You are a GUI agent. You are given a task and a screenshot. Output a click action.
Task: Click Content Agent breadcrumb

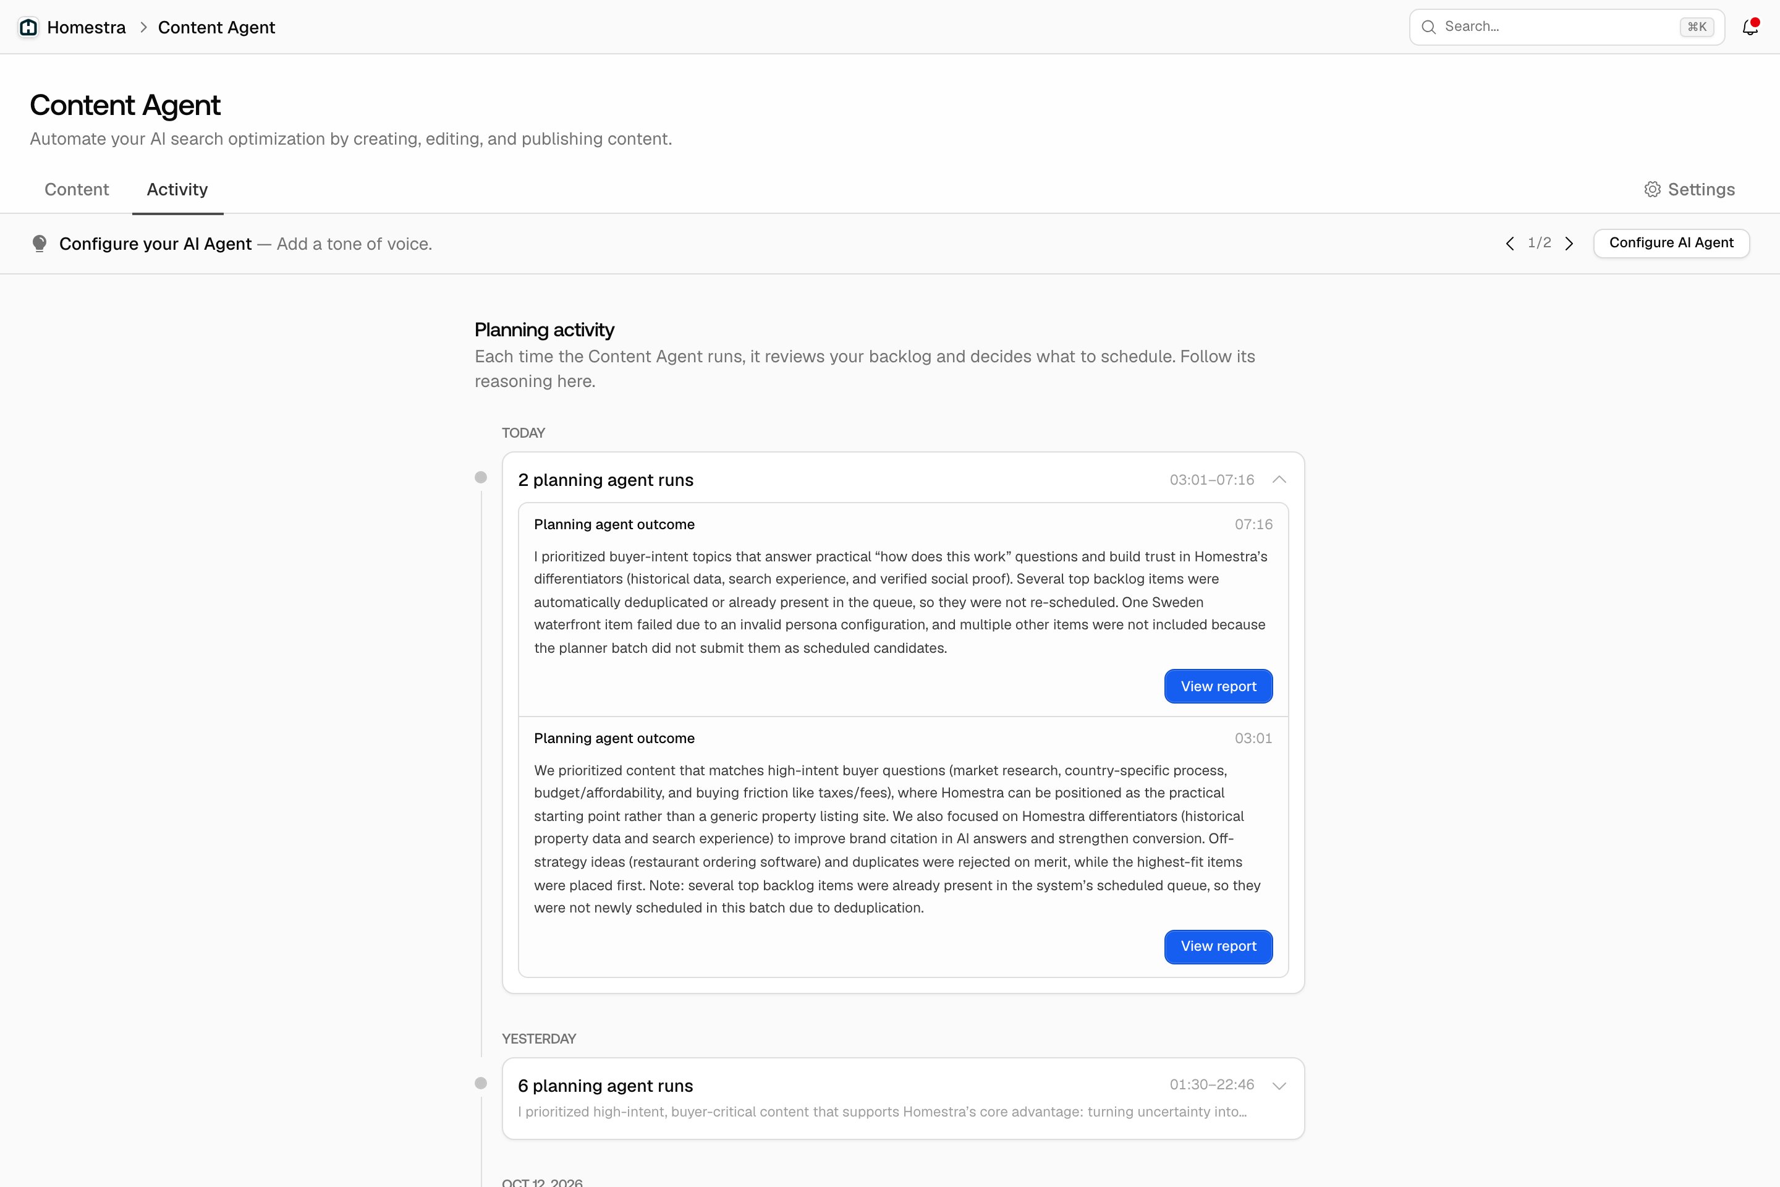(x=216, y=27)
